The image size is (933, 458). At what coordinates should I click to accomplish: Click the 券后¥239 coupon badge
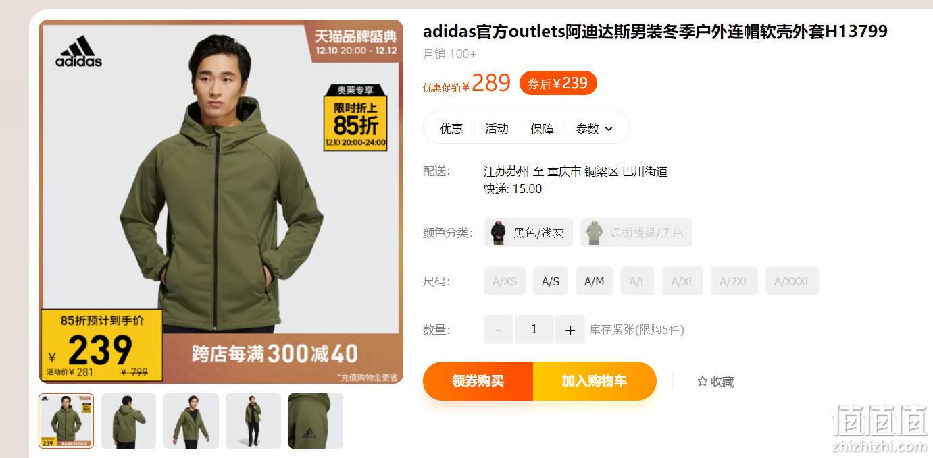558,84
